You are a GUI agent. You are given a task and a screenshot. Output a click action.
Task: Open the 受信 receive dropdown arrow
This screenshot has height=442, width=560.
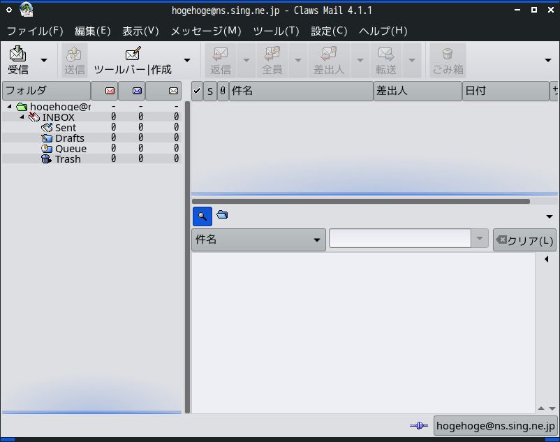(44, 60)
